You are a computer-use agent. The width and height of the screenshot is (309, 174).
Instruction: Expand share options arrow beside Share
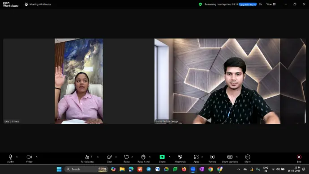(169, 157)
